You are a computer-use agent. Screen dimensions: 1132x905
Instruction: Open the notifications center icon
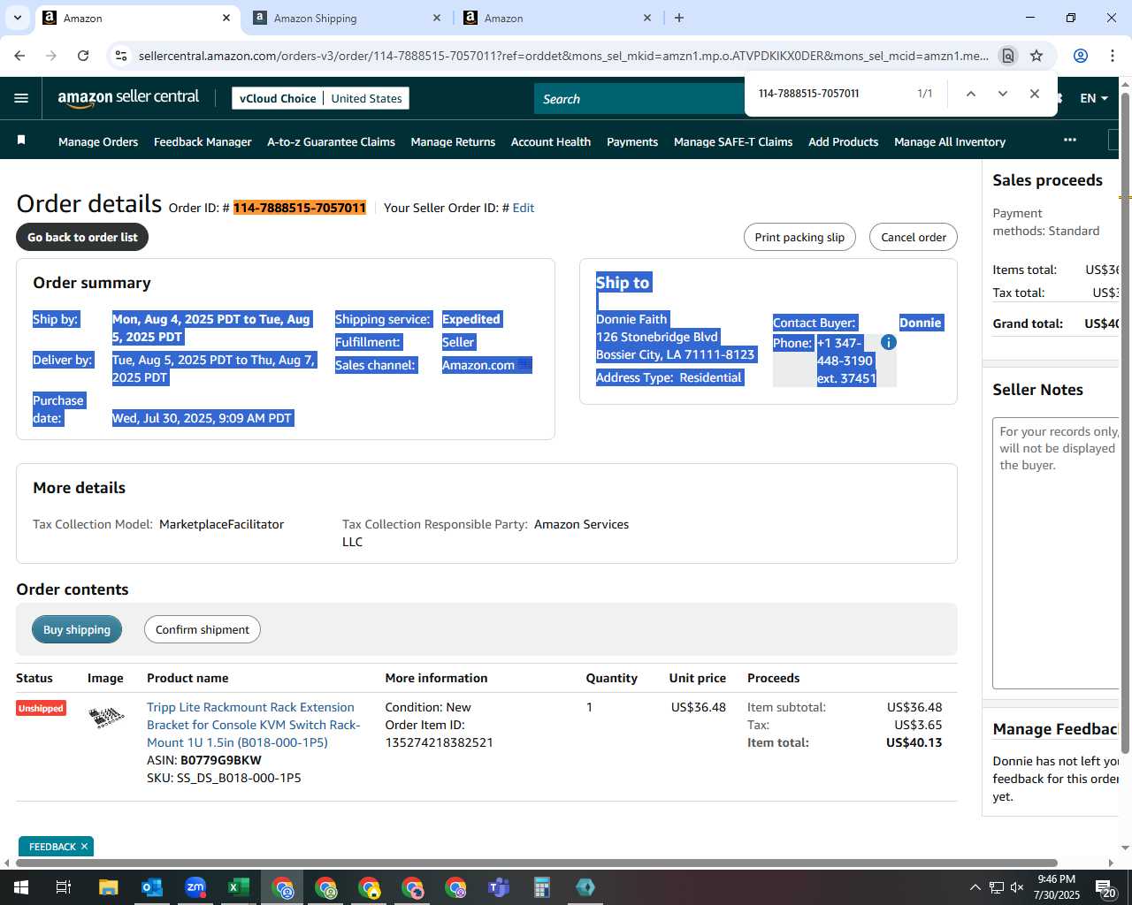click(1105, 887)
